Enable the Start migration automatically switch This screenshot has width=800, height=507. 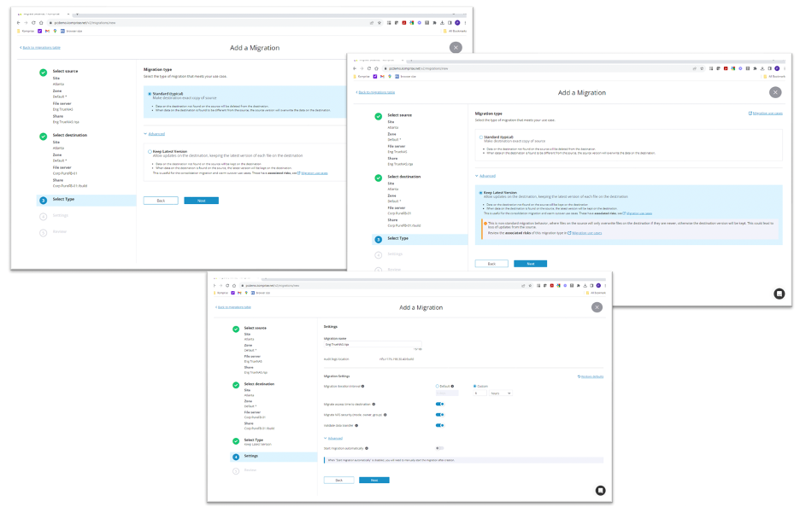pyautogui.click(x=439, y=447)
